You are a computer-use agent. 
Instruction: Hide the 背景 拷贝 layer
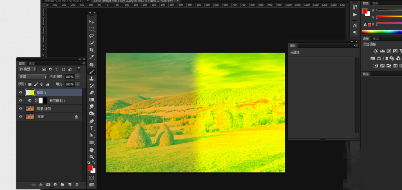[20, 108]
